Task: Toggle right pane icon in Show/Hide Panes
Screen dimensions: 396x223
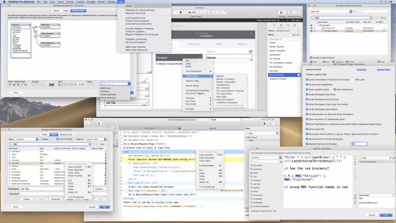Action: pyautogui.click(x=297, y=12)
